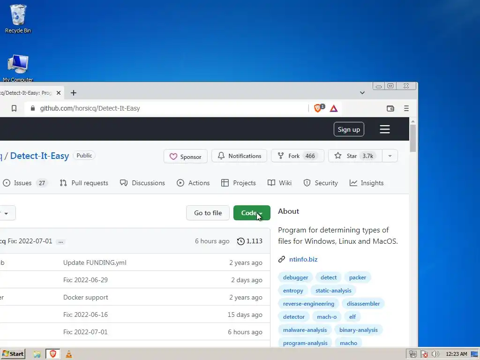Image resolution: width=480 pixels, height=360 pixels.
Task: Click the scrollbar up arrow
Action: click(x=413, y=121)
